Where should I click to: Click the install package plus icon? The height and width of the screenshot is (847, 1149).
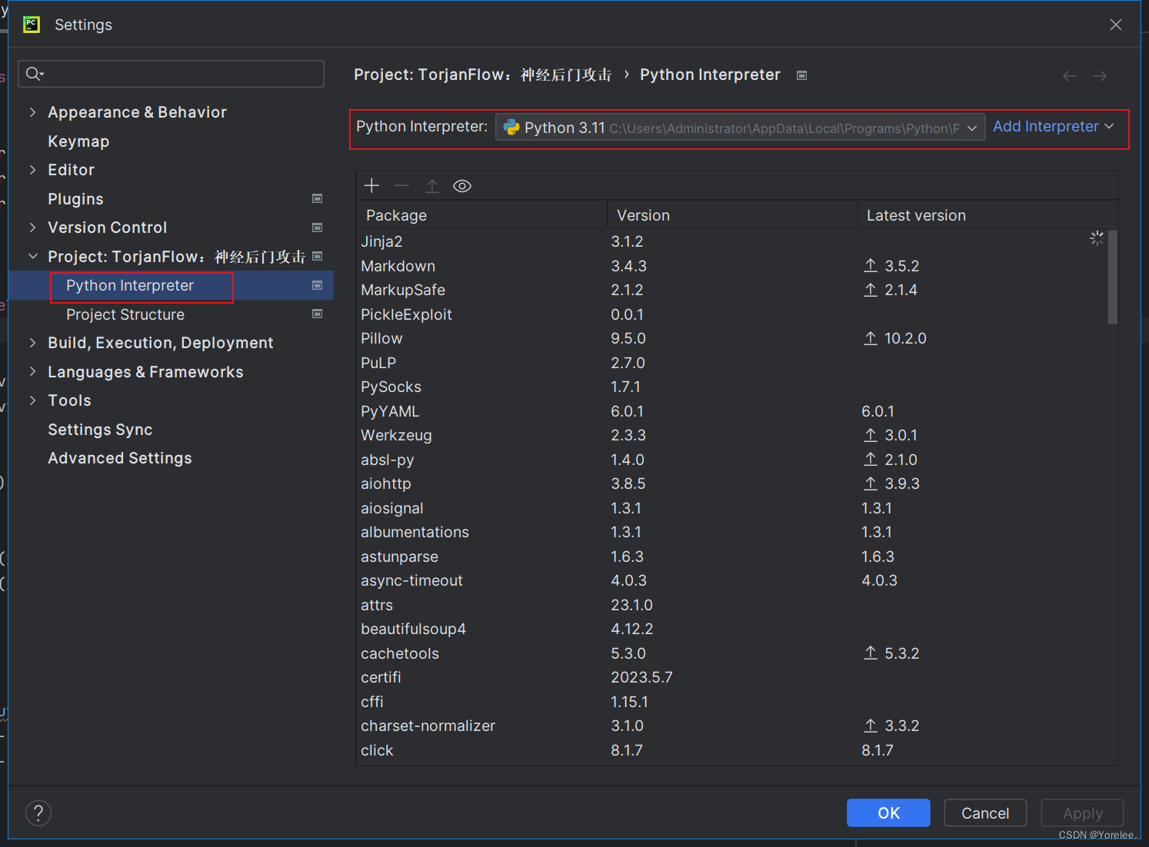coord(371,185)
